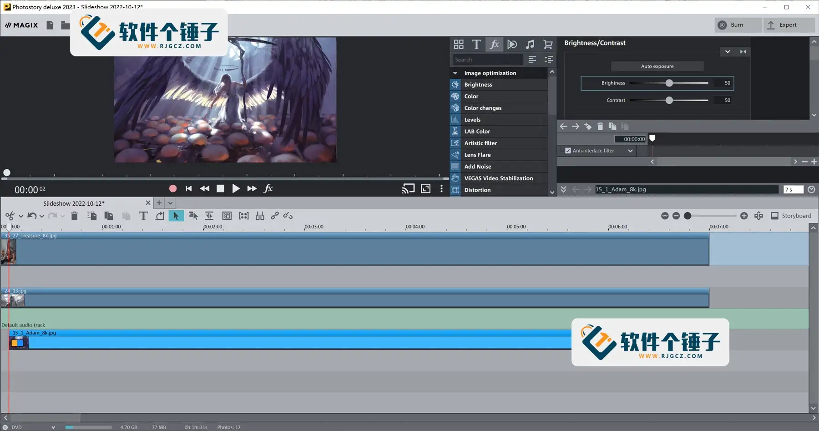Screen dimensions: 819x431
Task: Fast forward the preview
Action: pos(252,188)
